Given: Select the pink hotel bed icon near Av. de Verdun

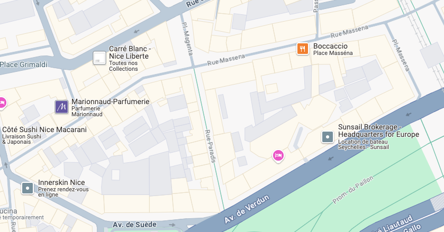Looking at the screenshot, I should tap(278, 156).
